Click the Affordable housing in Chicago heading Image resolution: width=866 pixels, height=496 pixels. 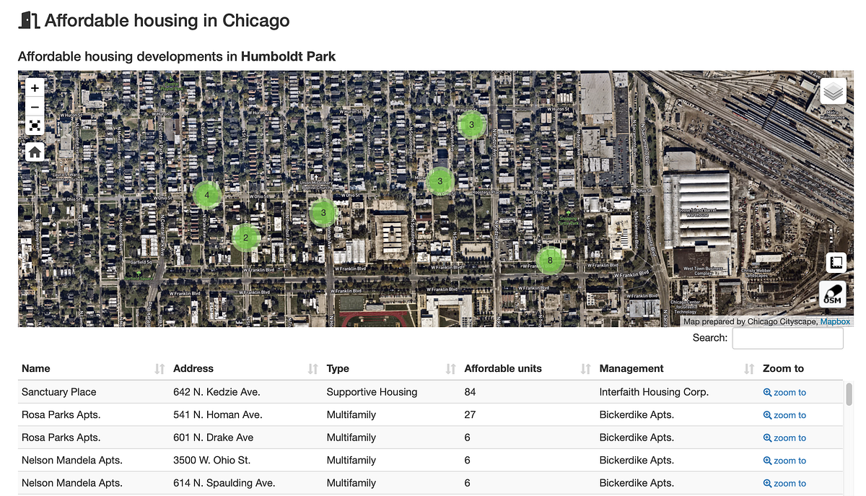[167, 20]
